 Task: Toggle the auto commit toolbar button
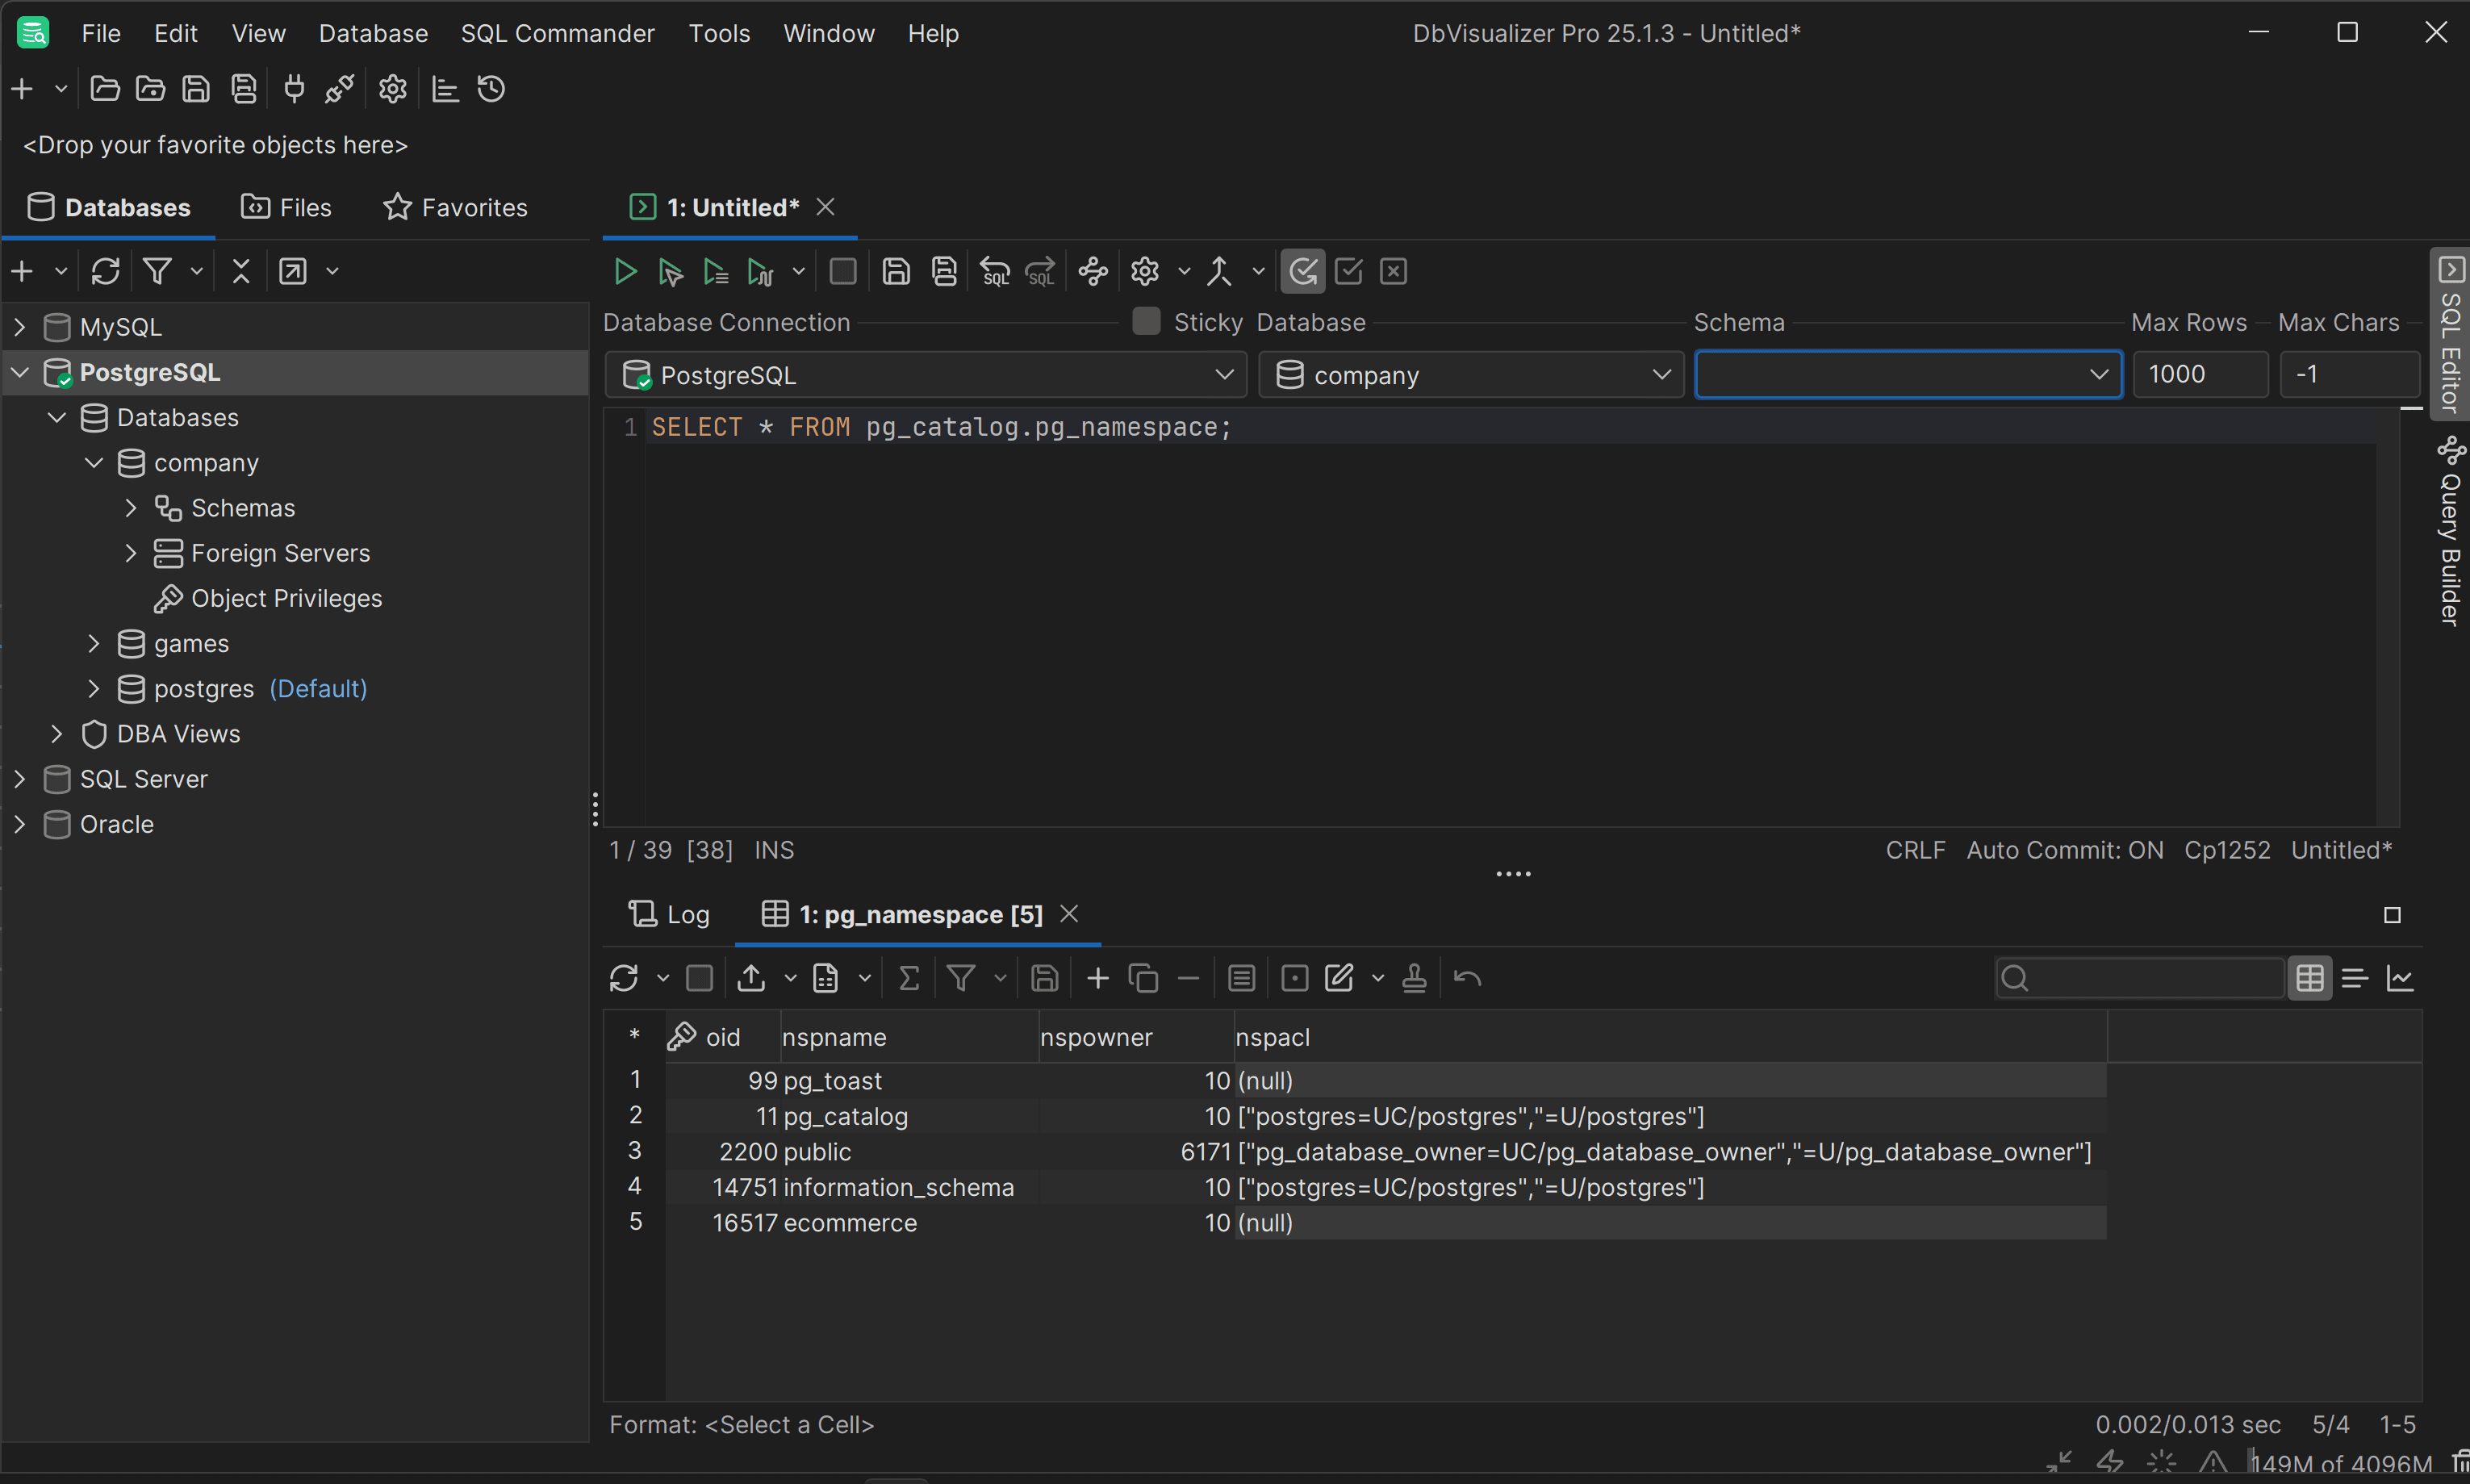click(x=1302, y=271)
